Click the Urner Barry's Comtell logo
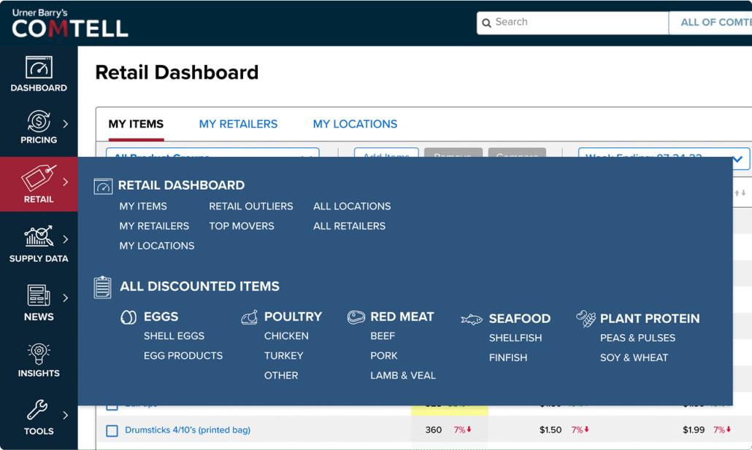The width and height of the screenshot is (752, 450). (x=69, y=23)
